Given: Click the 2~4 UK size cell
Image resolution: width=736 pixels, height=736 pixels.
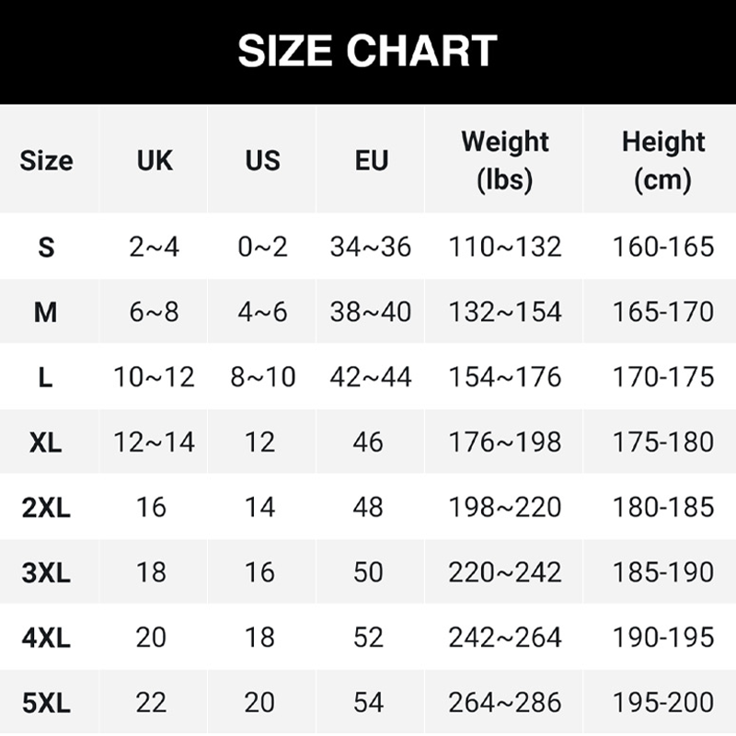Looking at the screenshot, I should pyautogui.click(x=155, y=247).
